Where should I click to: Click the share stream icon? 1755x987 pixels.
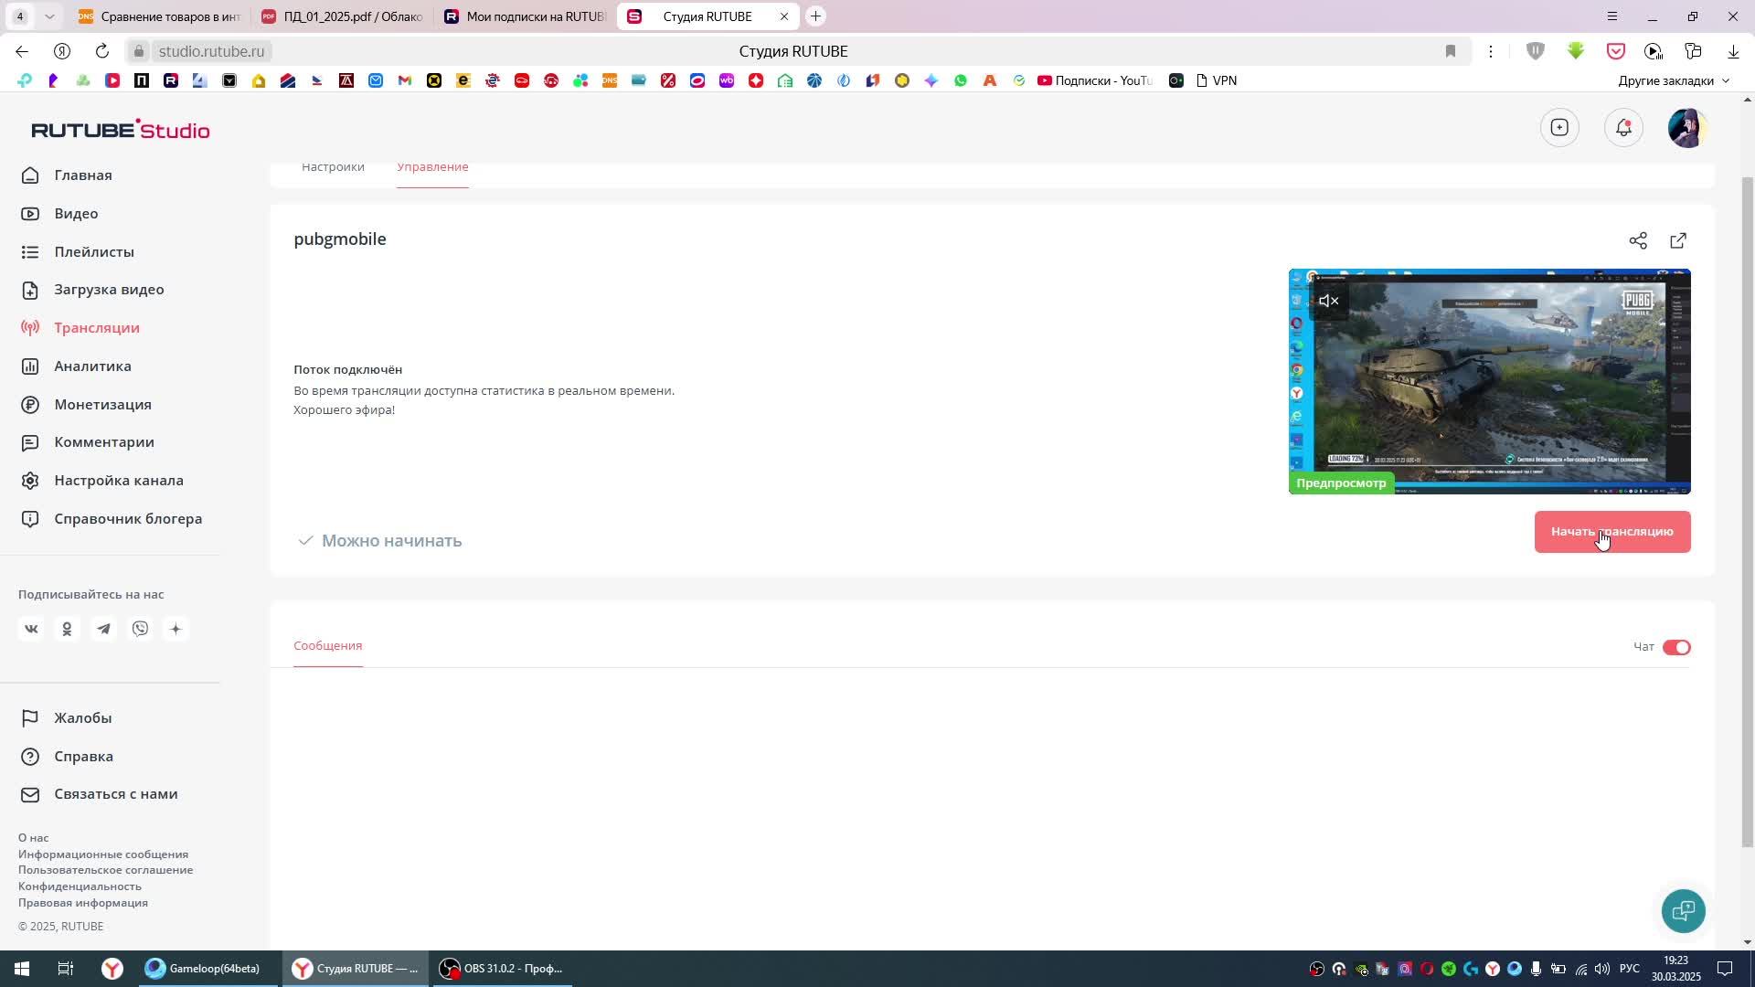click(1637, 240)
